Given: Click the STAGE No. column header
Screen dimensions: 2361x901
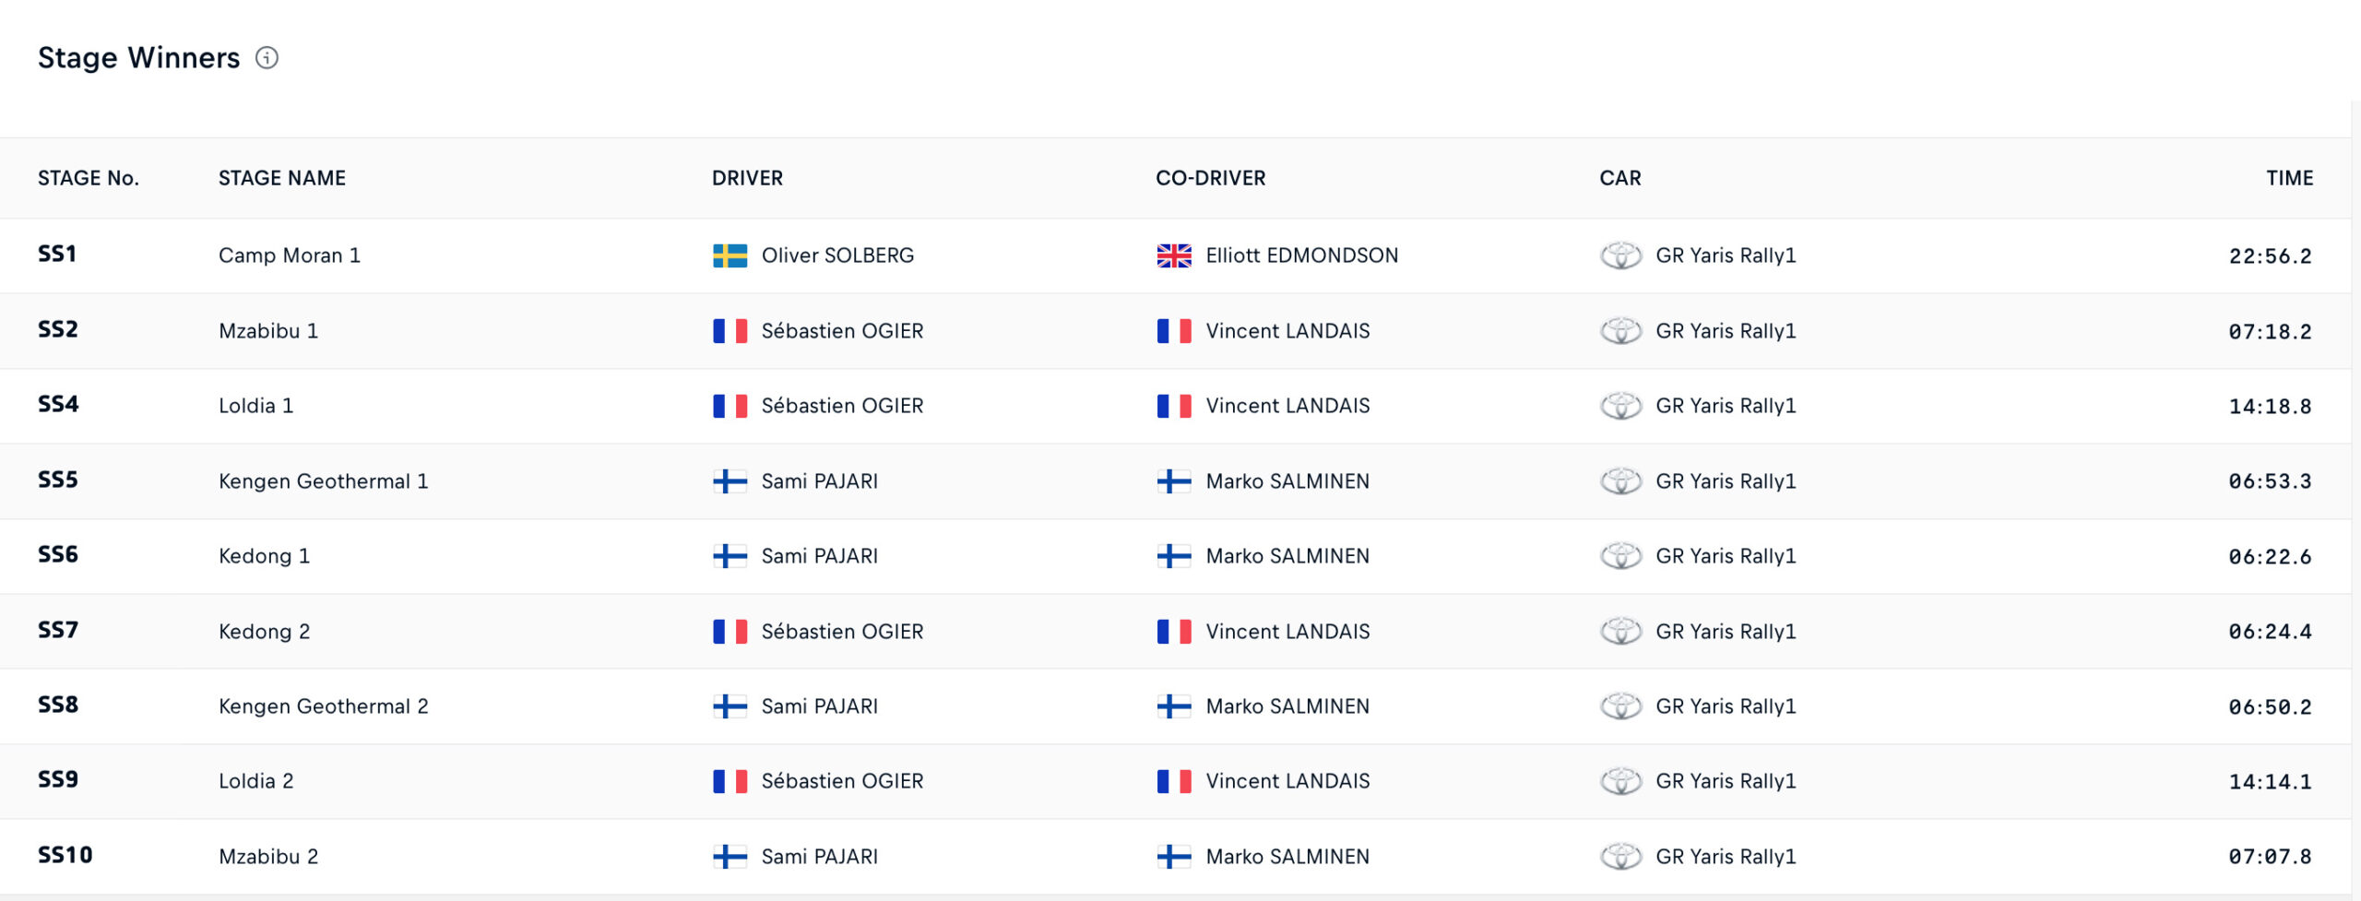Looking at the screenshot, I should click(89, 178).
